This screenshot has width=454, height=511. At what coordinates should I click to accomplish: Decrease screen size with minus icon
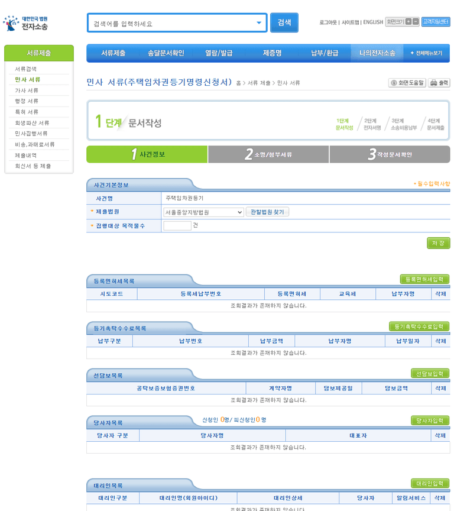(x=416, y=22)
